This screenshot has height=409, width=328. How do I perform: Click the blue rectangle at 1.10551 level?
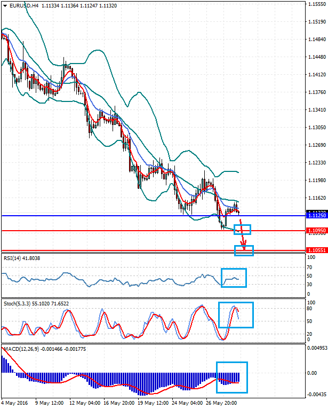coord(244,250)
